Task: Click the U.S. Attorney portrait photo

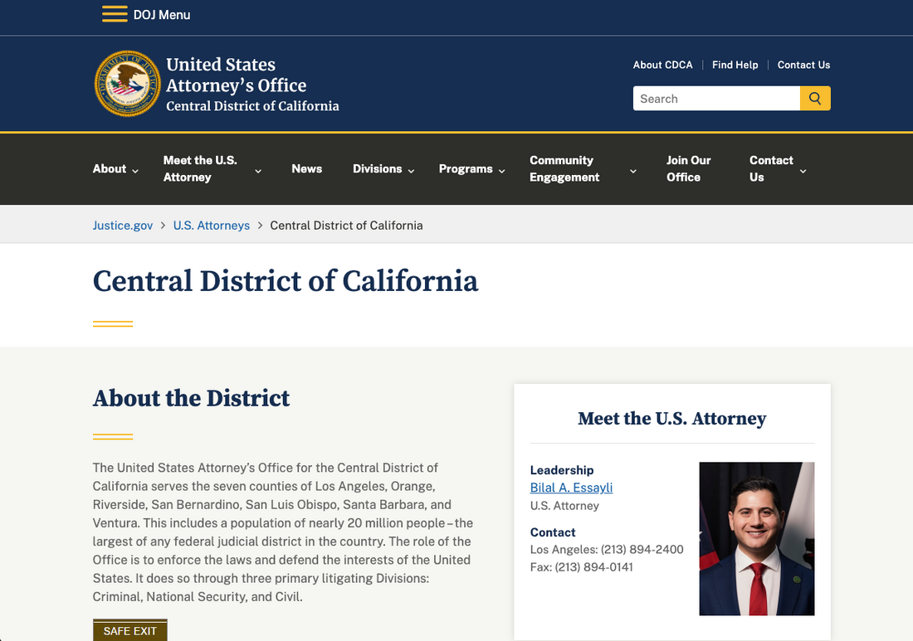Action: pos(756,538)
